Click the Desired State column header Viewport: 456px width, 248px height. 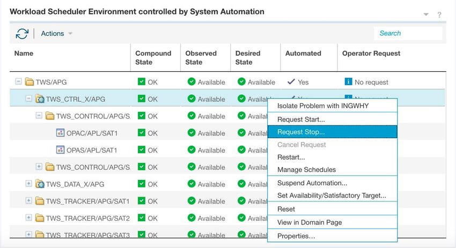click(x=255, y=57)
